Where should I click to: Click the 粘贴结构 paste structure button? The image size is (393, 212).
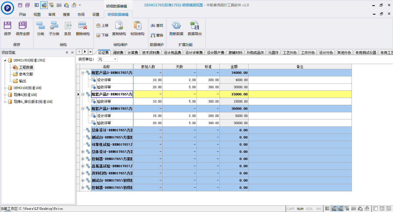click(x=138, y=28)
